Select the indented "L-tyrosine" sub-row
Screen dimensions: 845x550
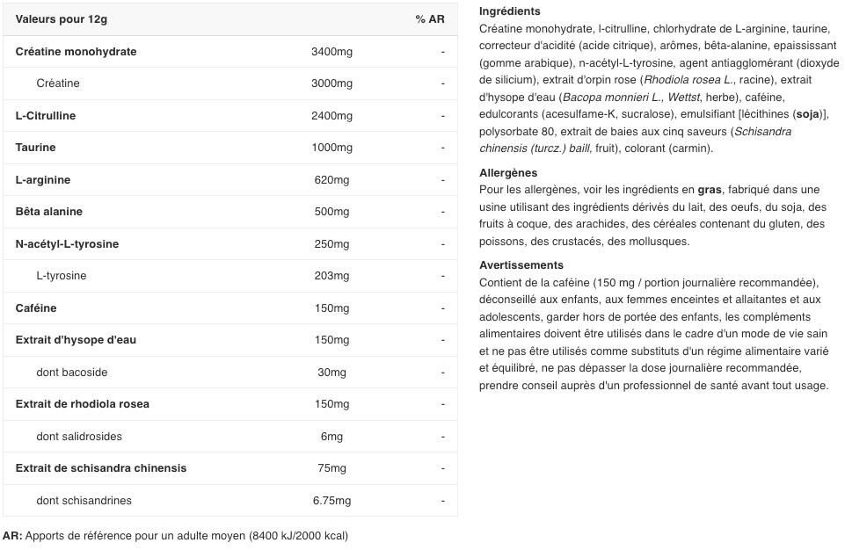click(62, 276)
